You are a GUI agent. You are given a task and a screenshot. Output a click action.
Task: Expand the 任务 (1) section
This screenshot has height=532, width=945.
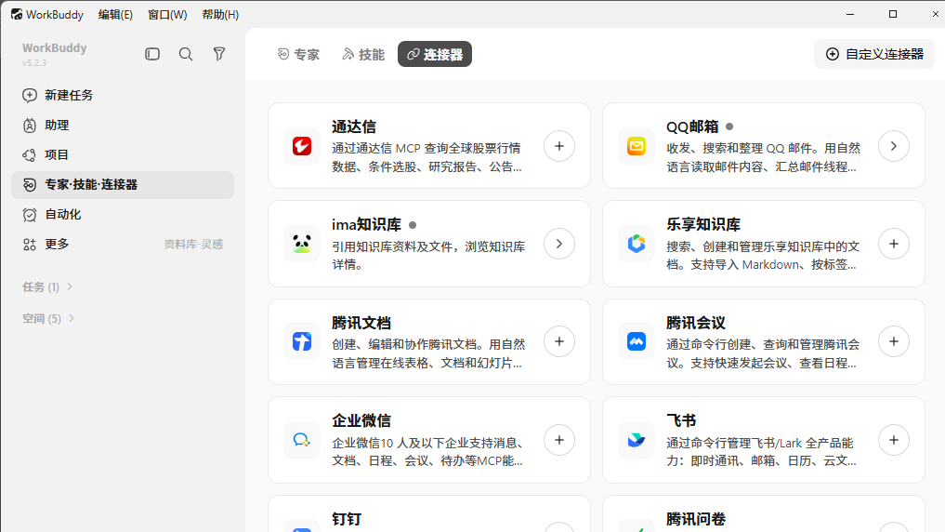click(x=47, y=287)
